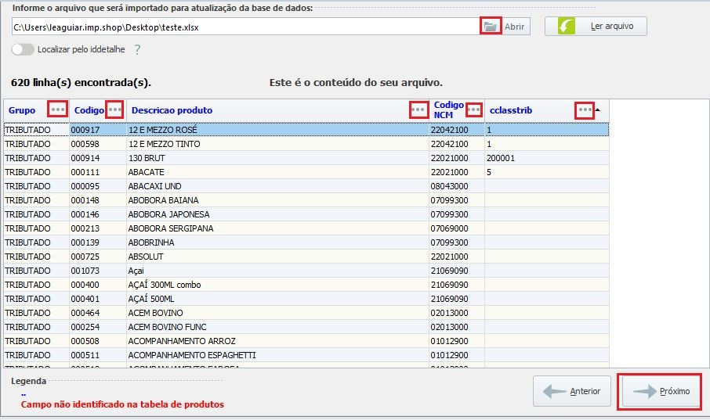Viewport: 710px width, 420px height.
Task: Select the Açai product cell
Action: click(277, 271)
